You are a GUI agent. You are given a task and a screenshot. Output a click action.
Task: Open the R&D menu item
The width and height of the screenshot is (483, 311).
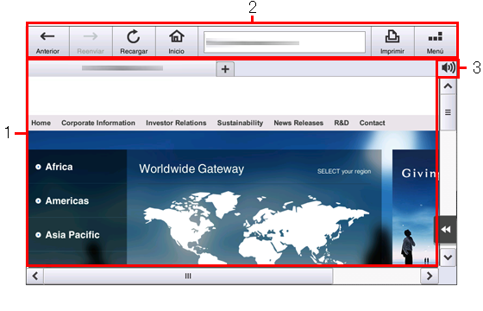(x=342, y=123)
